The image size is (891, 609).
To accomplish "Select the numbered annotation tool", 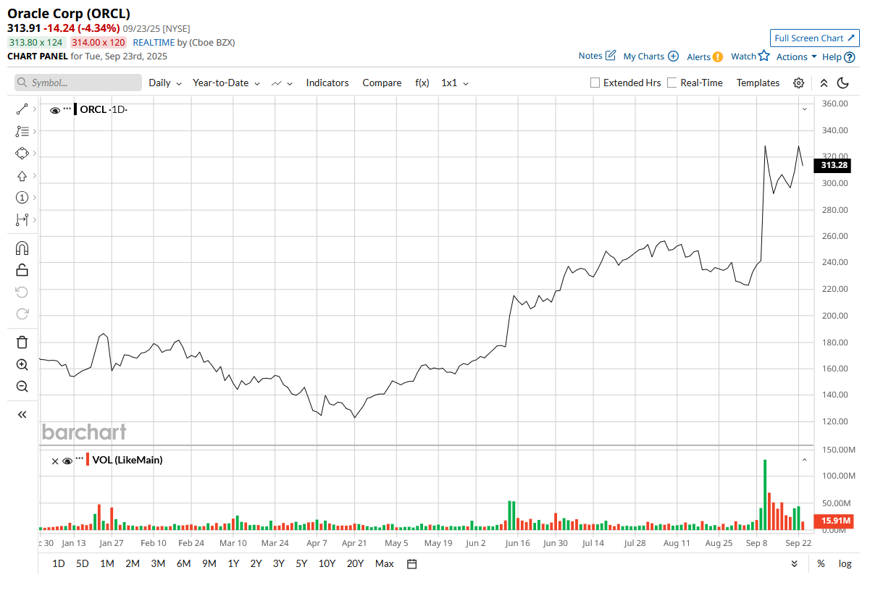I will (22, 198).
